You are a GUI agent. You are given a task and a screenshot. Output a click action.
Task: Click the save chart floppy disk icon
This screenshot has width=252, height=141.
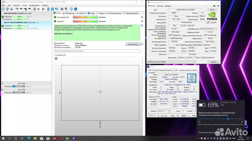click(56, 58)
